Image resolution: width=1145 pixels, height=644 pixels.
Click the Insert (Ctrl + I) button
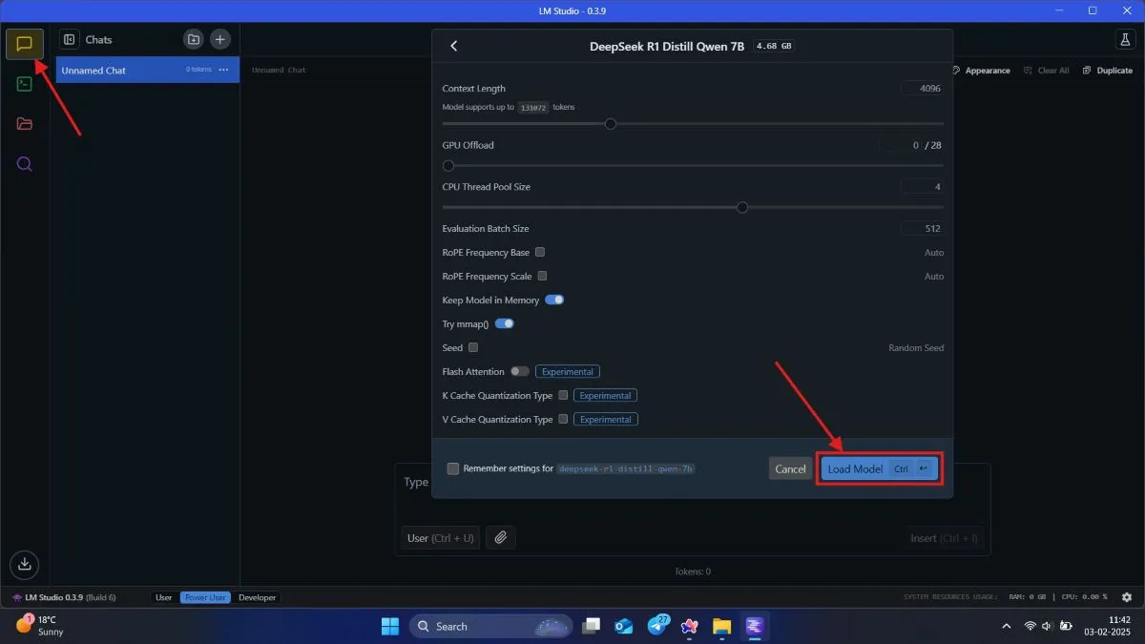944,538
